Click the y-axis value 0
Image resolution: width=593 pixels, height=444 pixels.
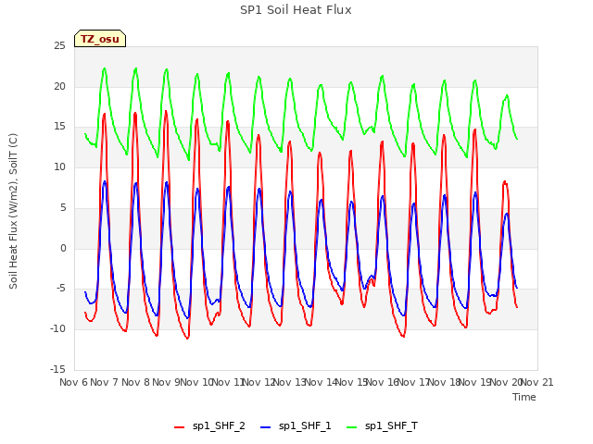click(63, 249)
